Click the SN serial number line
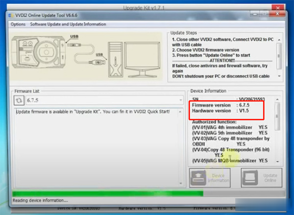The image size is (294, 215). coord(228,99)
